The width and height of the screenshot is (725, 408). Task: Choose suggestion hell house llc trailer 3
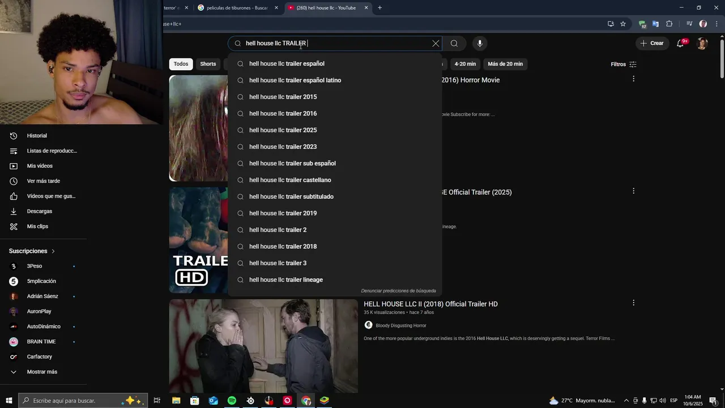click(335, 263)
